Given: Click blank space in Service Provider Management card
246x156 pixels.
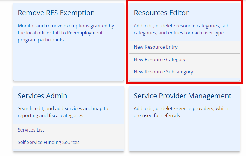Looking at the screenshot, I should tap(184, 136).
